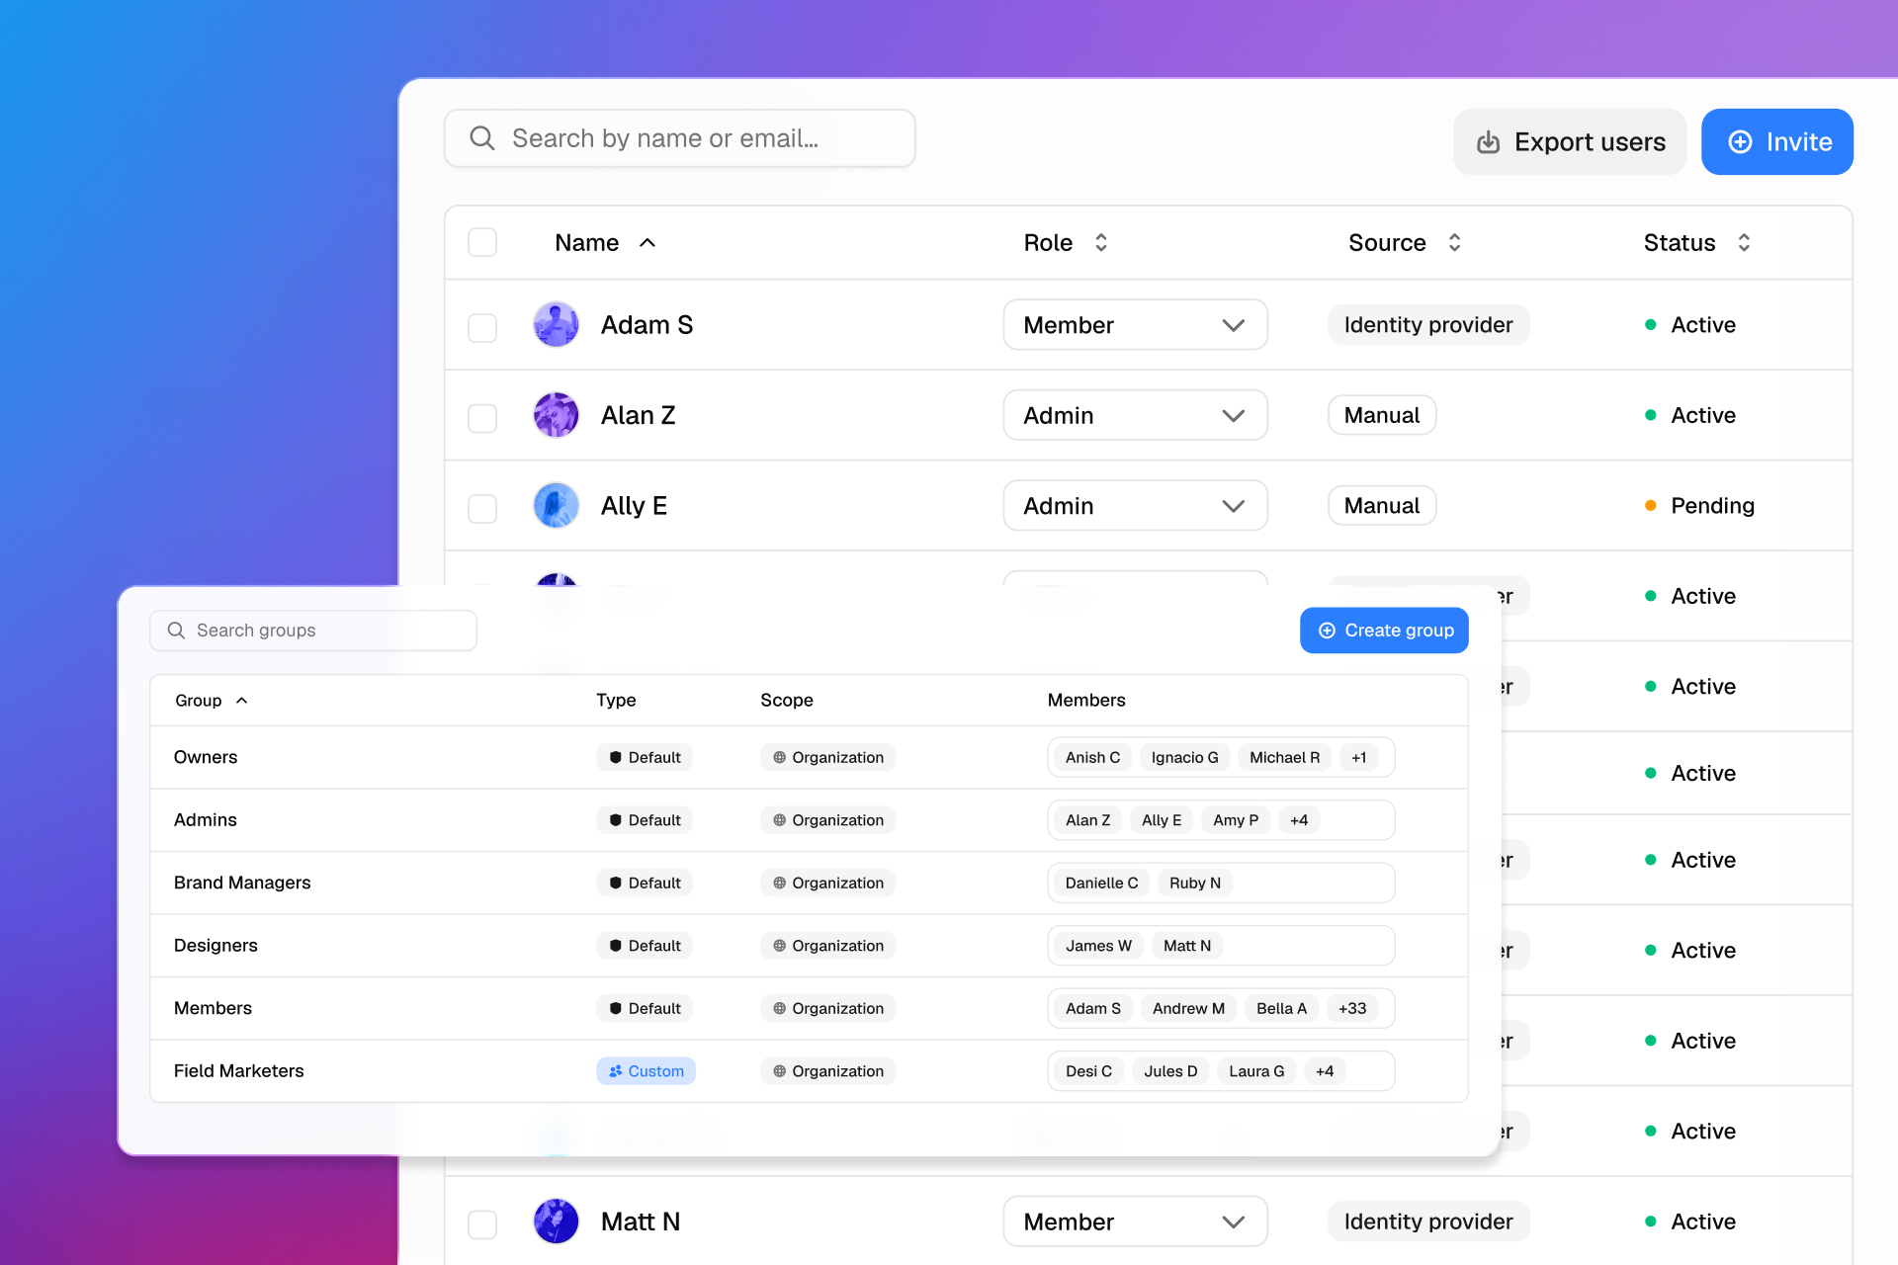Viewport: 1898px width, 1265px height.
Task: Open Ally E Admin role dropdown
Action: coord(1135,506)
